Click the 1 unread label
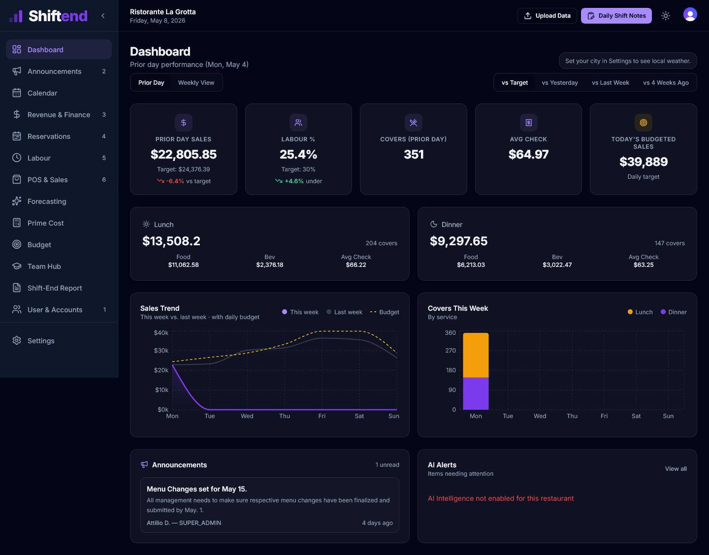Screen dimensions: 709x555 387,465
